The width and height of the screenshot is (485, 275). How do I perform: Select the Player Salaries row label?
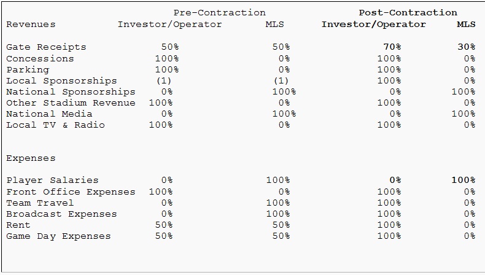point(52,180)
